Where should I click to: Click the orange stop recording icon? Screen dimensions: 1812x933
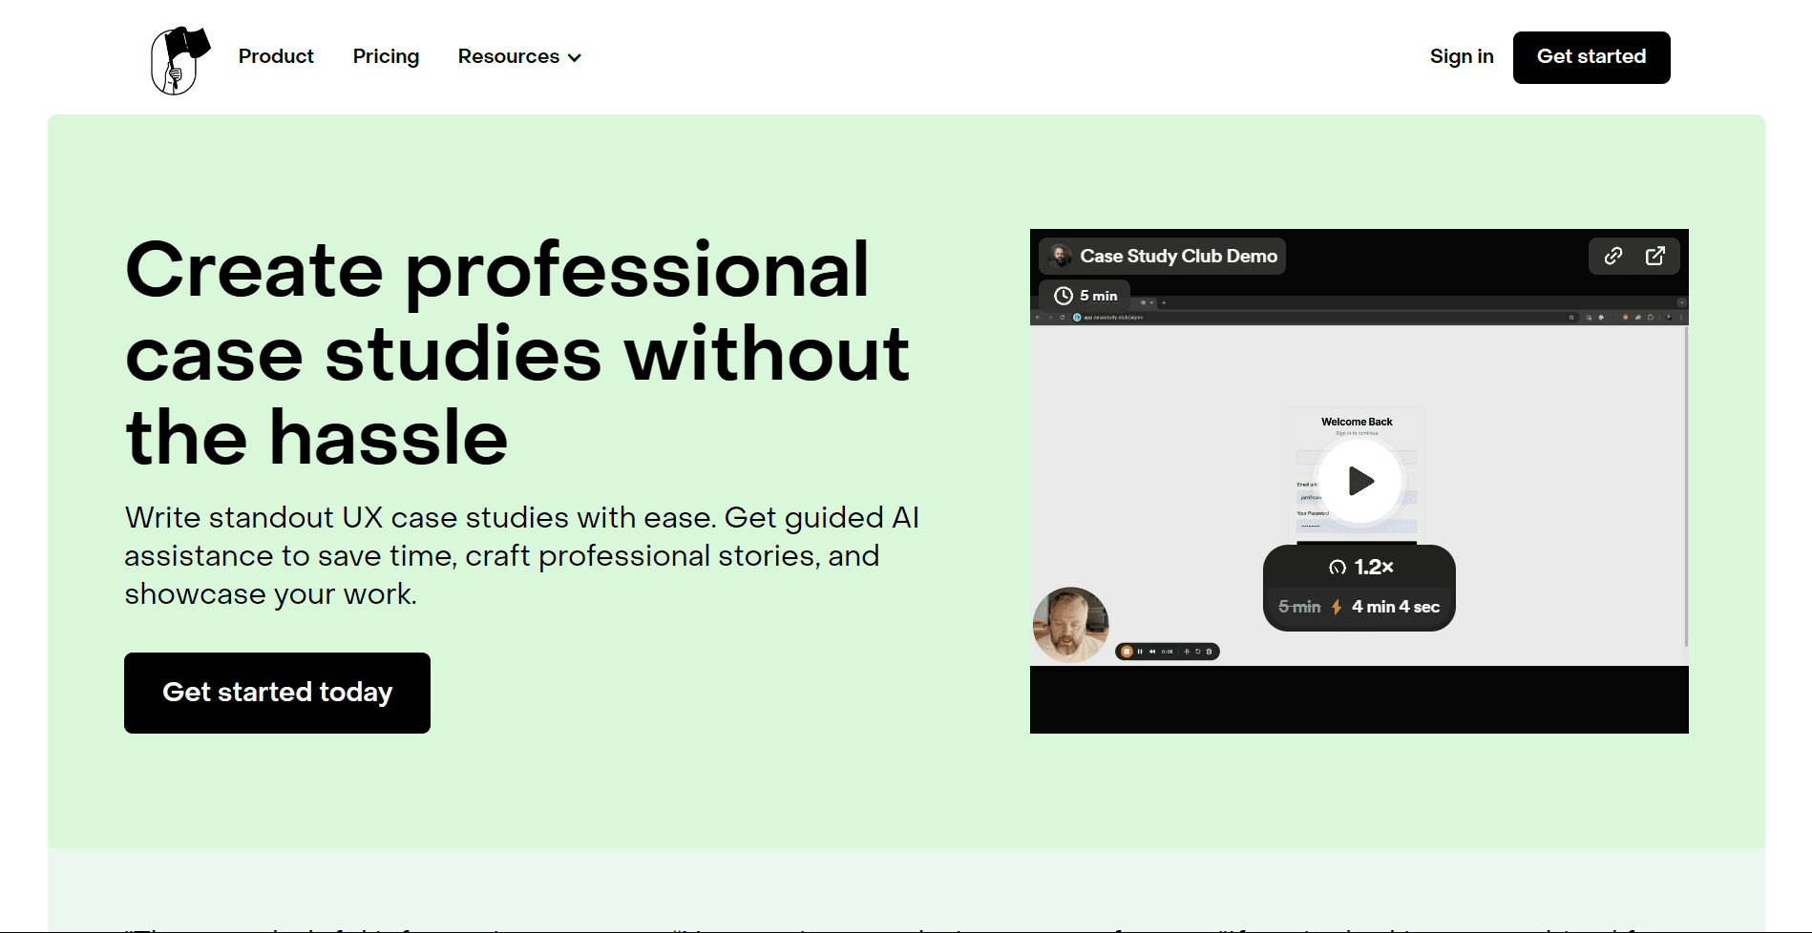coord(1127,652)
